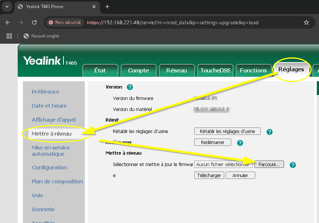This screenshot has width=319, height=223.
Task: Open the Nouvel onglet bookmark
Action: pyautogui.click(x=41, y=36)
